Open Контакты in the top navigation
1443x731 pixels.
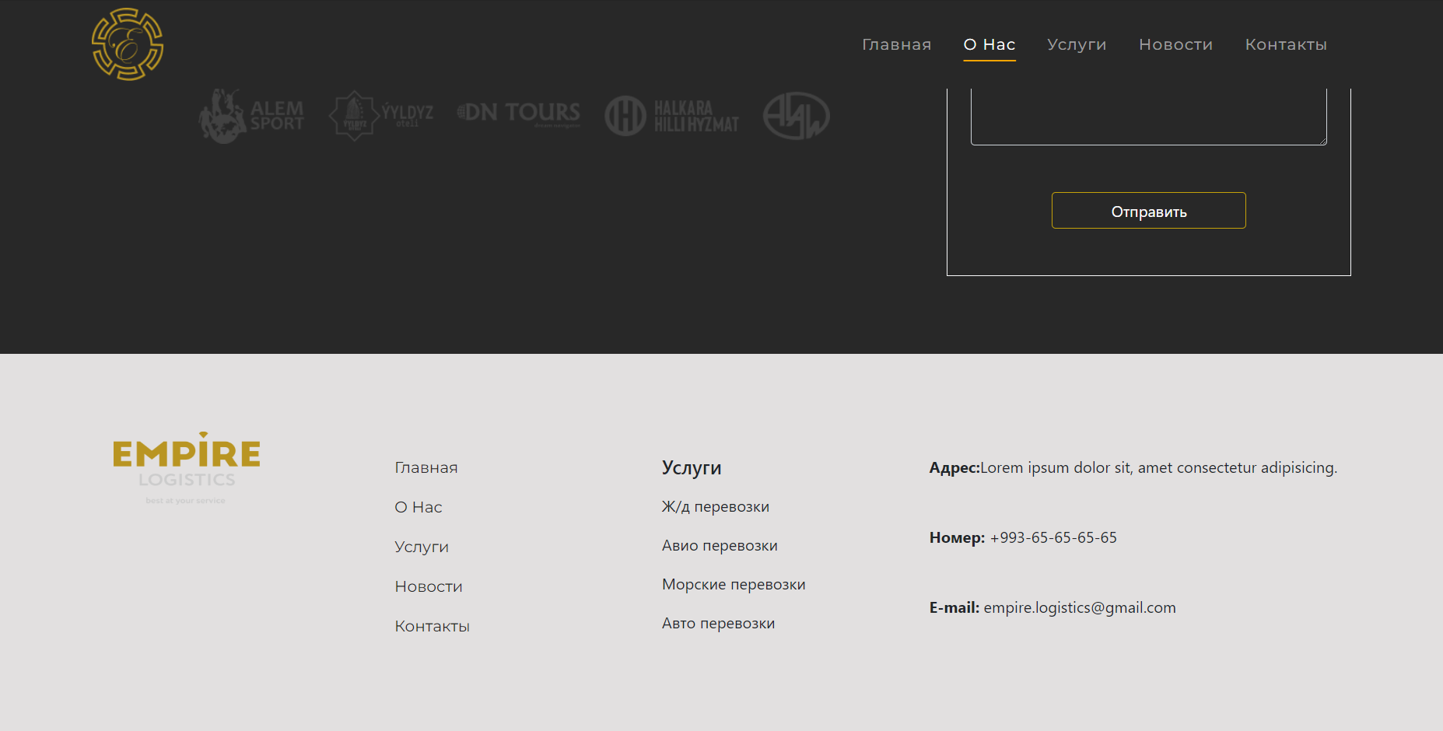tap(1286, 44)
